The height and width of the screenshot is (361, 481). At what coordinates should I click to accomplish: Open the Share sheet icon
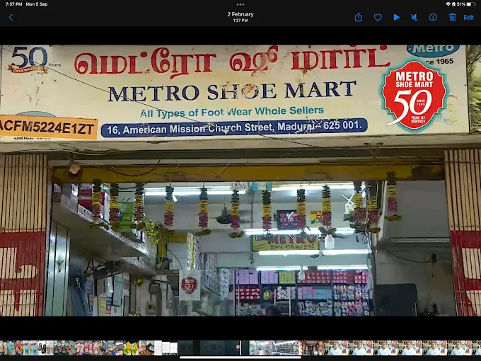pos(359,17)
